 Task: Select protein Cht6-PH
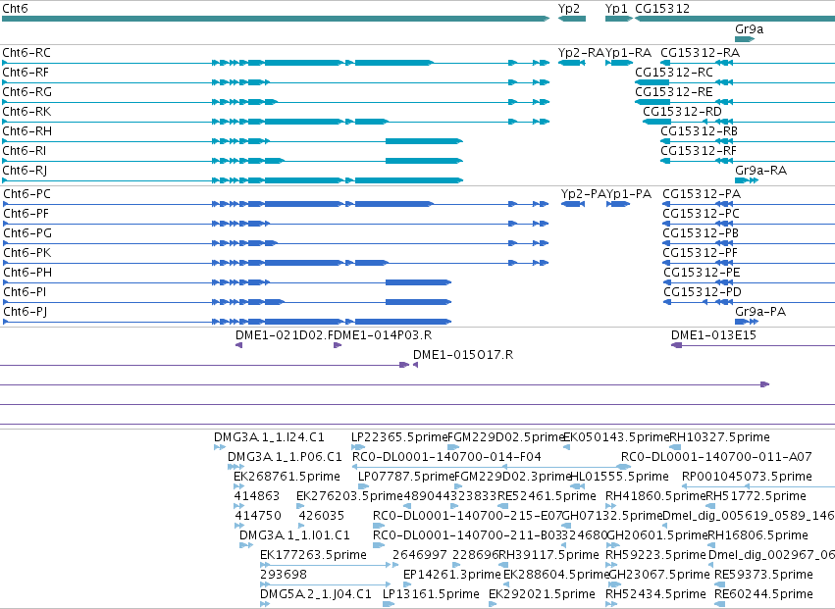click(27, 273)
